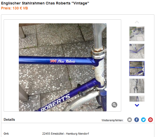Select partially visible fifth thumbnail
157x137 pixels.
point(137,99)
